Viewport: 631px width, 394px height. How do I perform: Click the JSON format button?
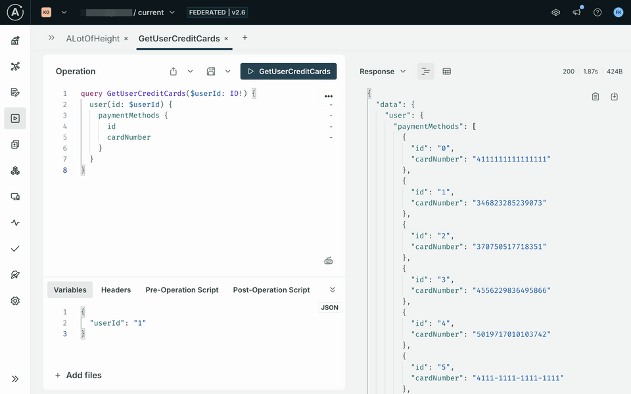tap(329, 307)
